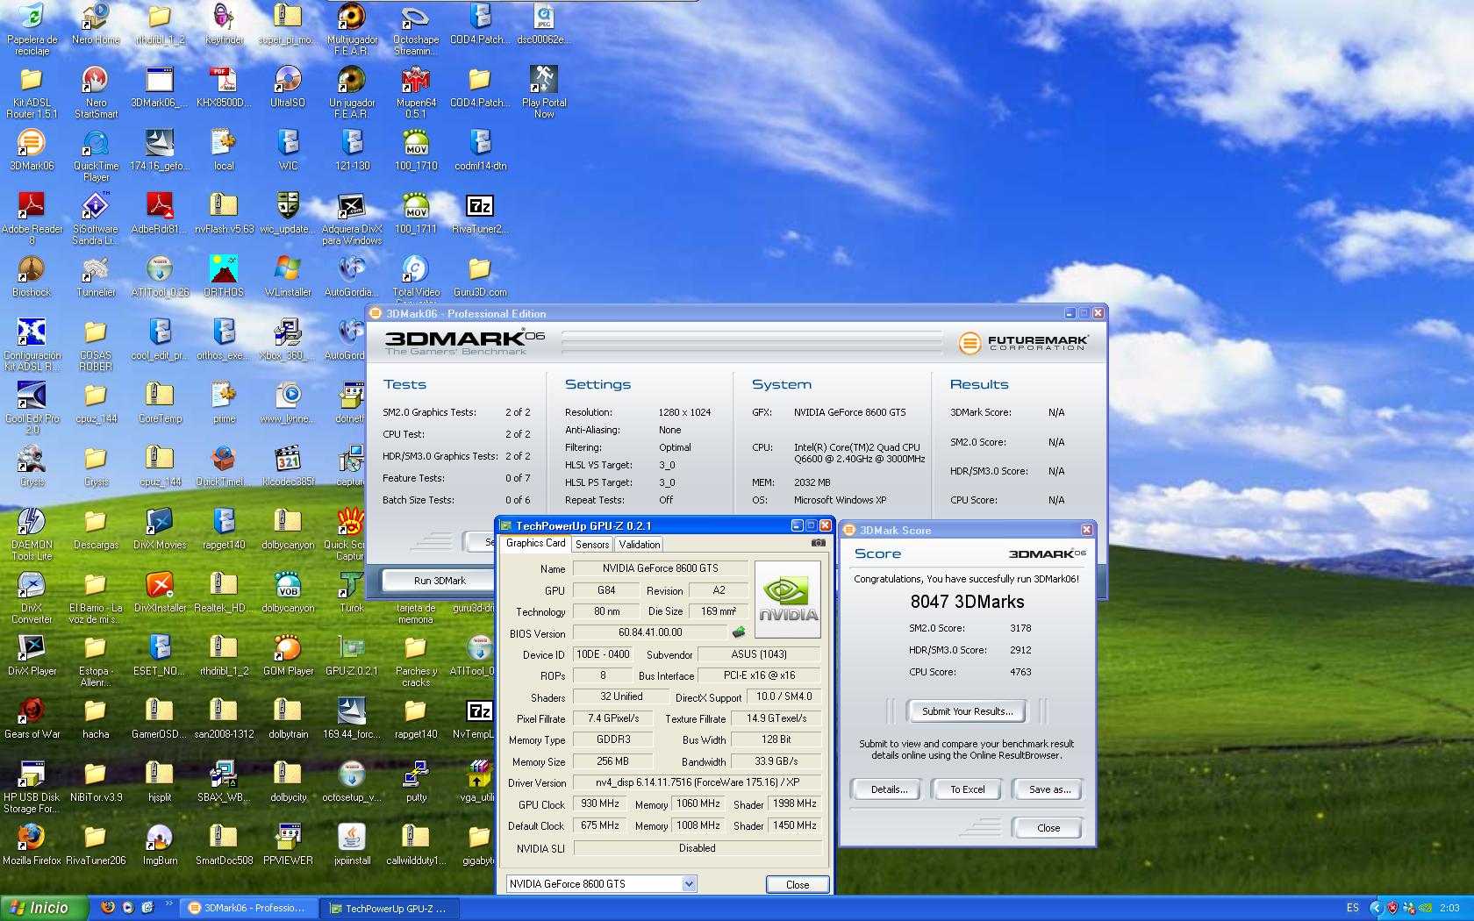Screen dimensions: 1474x921
Task: Open the RivaTuner2 7z archive icon
Action: click(480, 212)
